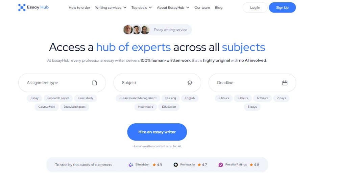Open the Assignment type selector
Screen dimensions: 338x181
point(62,83)
